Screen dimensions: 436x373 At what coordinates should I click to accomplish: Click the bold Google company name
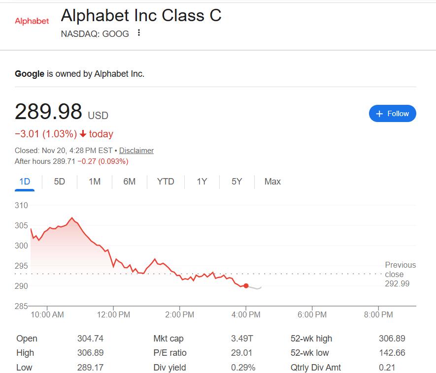pyautogui.click(x=30, y=74)
